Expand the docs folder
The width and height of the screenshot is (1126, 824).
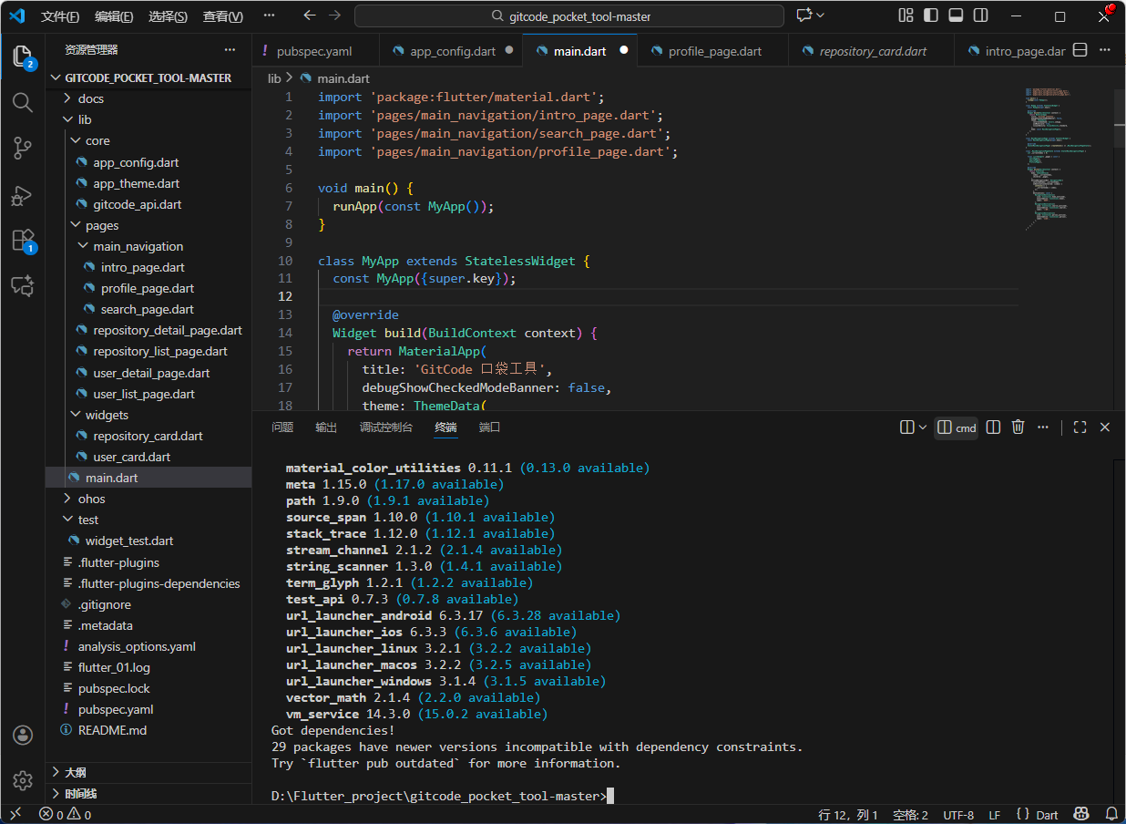91,98
